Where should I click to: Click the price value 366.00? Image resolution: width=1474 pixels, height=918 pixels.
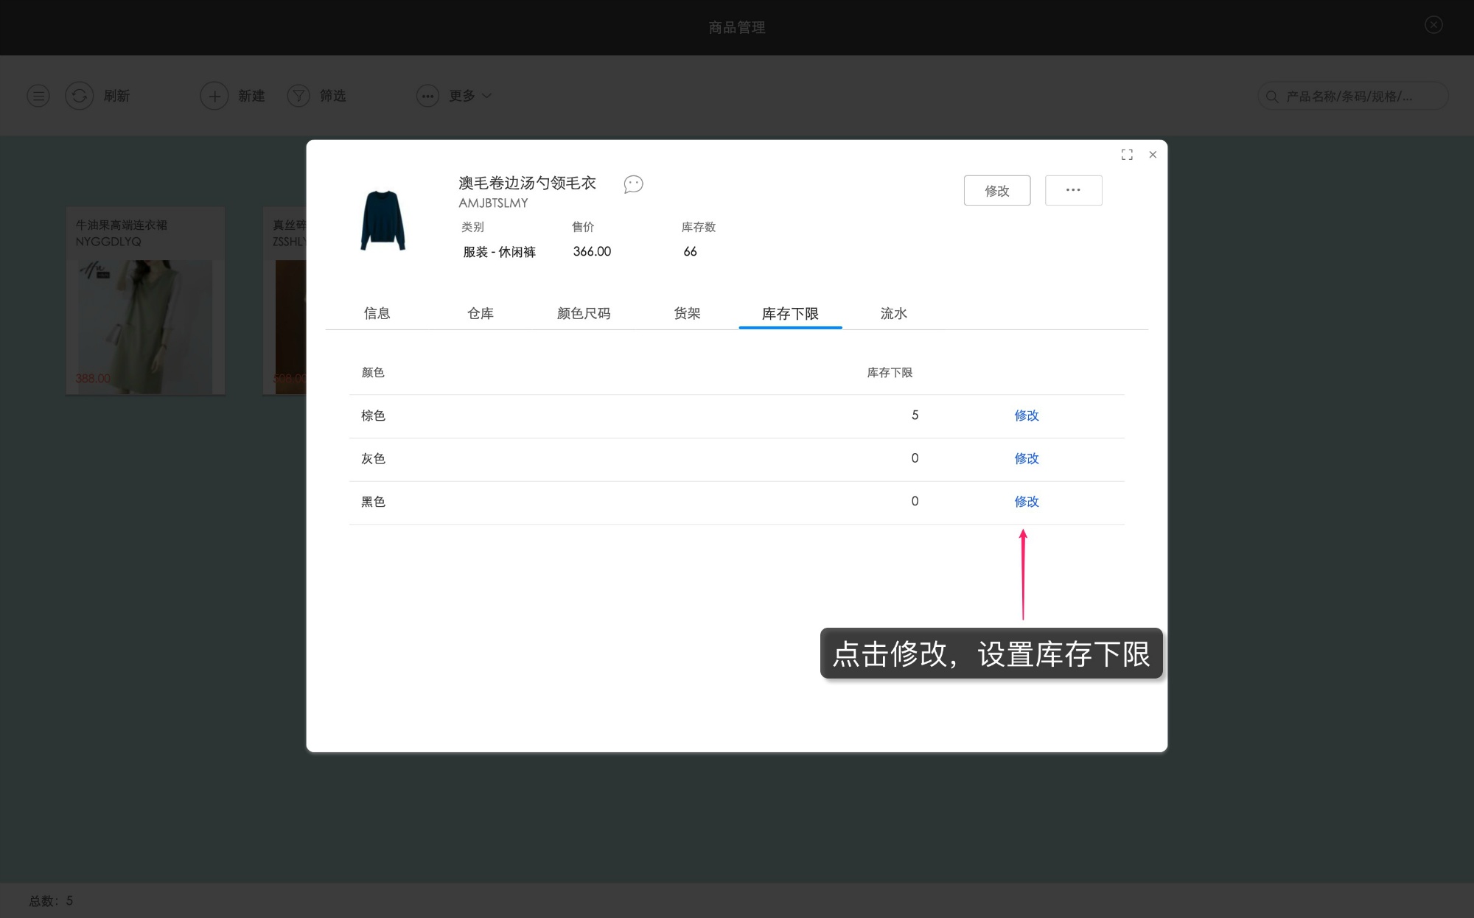592,251
